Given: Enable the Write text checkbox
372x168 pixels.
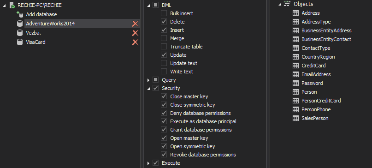Looking at the screenshot, I should point(164,72).
